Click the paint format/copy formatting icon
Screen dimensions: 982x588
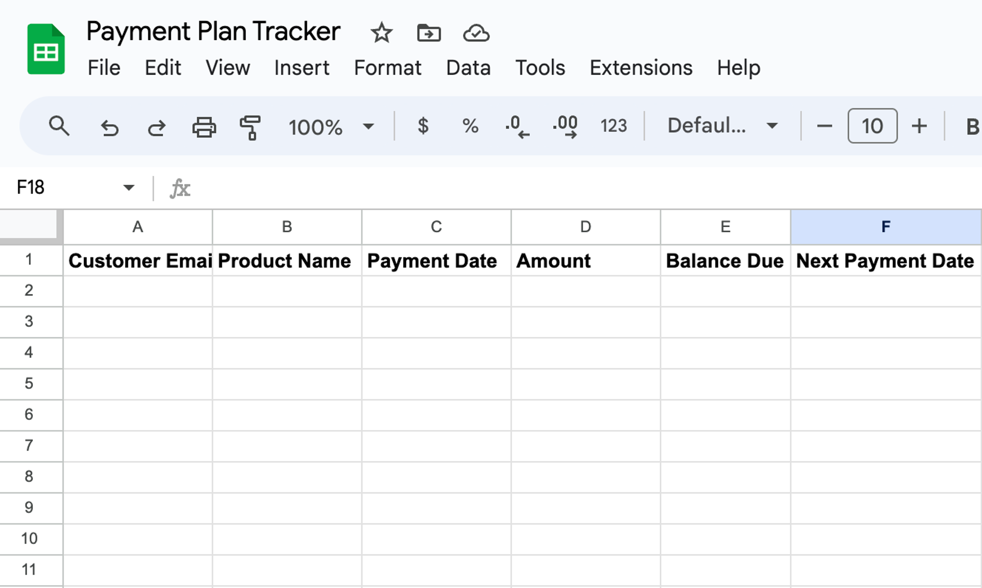point(250,126)
